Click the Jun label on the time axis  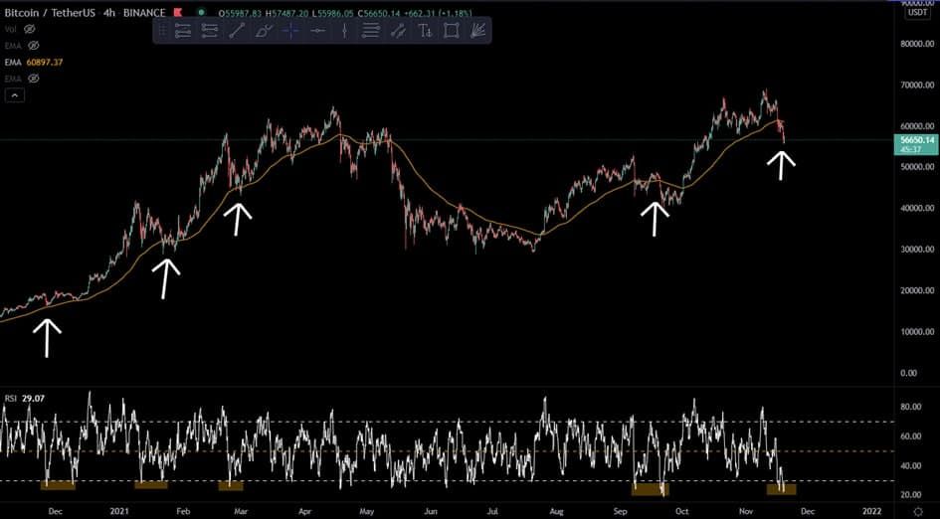click(430, 511)
